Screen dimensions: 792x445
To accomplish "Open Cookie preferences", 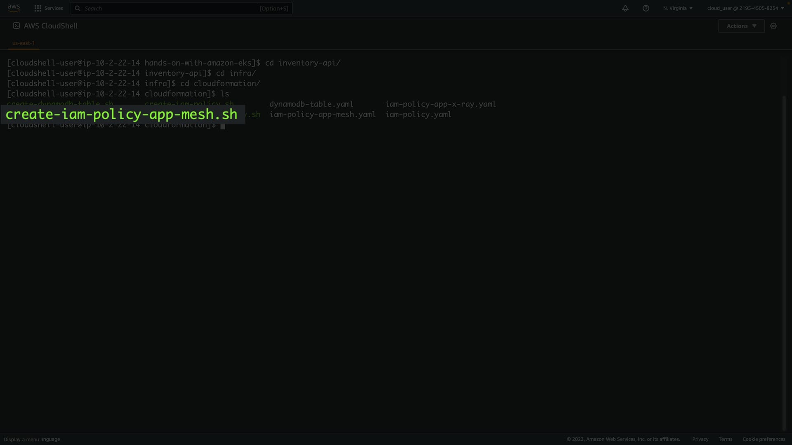I will point(764,439).
